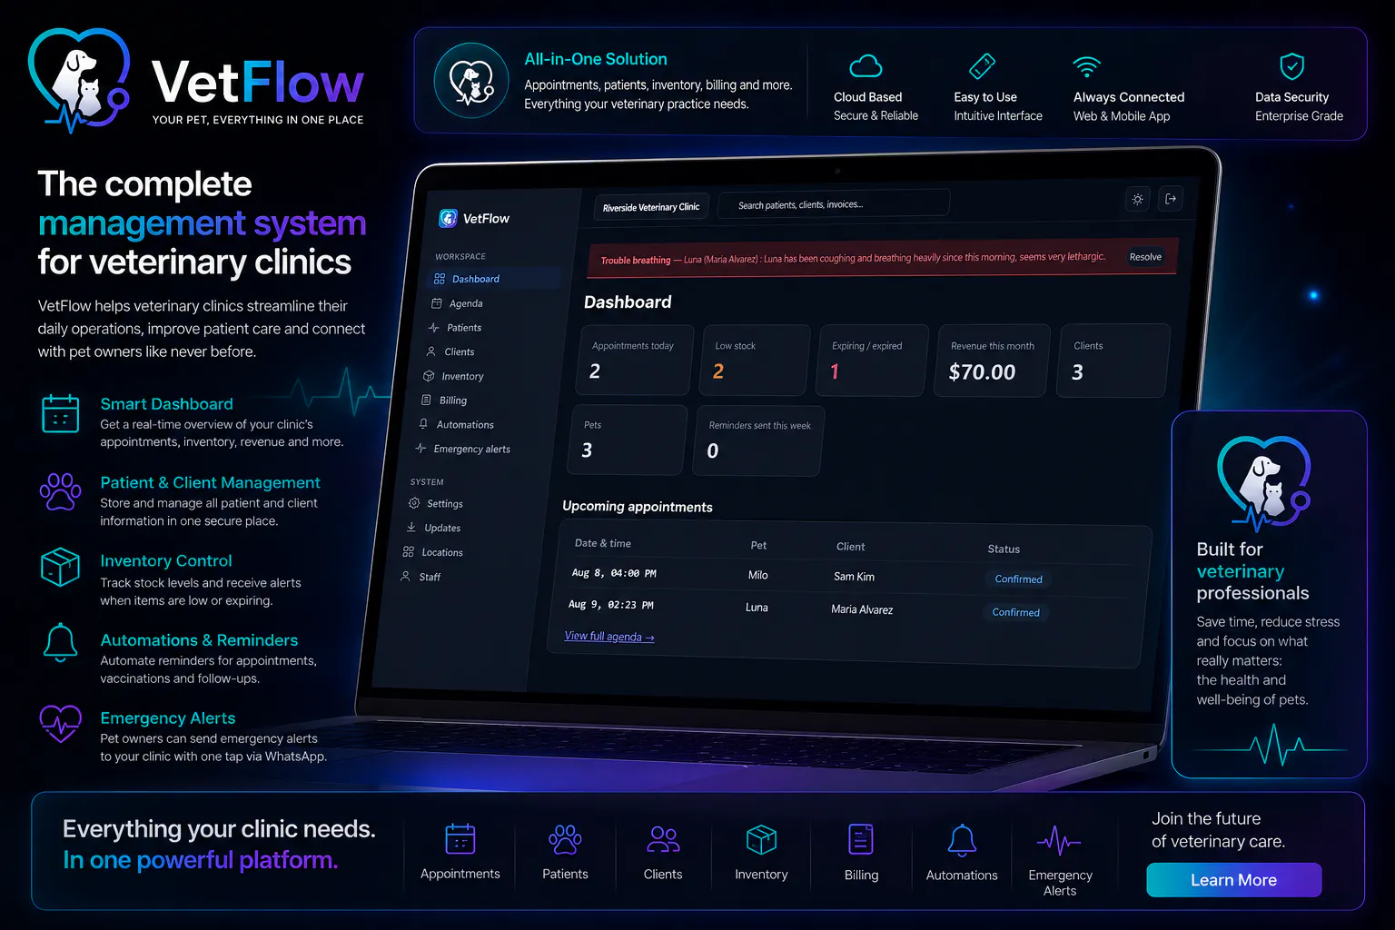Image resolution: width=1395 pixels, height=930 pixels.
Task: Click the Smart Dashboard feature title
Action: click(166, 404)
